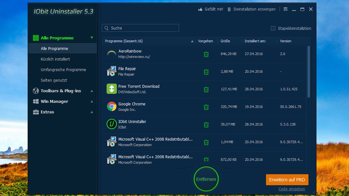
Task: Click the green grid icon beside Alle Programme
Action: pos(35,38)
